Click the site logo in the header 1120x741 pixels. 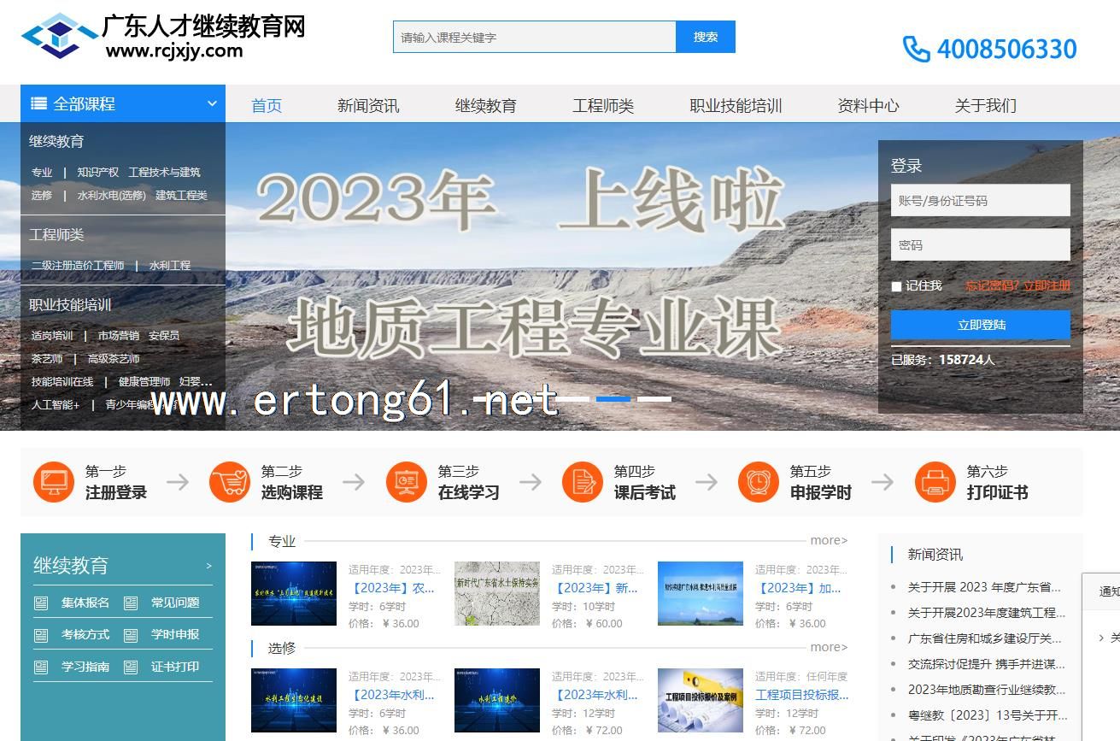pyautogui.click(x=60, y=36)
